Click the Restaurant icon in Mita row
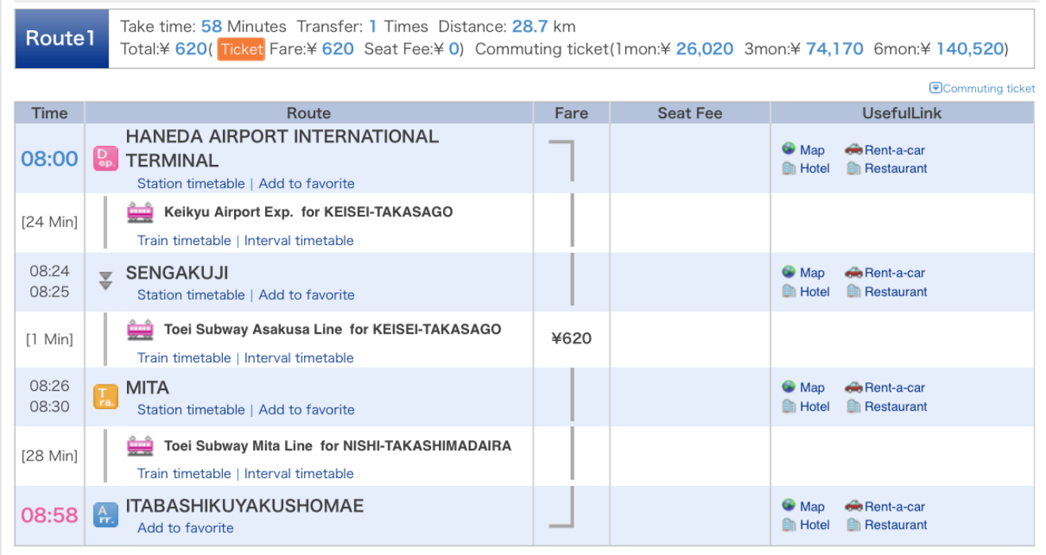 point(853,406)
